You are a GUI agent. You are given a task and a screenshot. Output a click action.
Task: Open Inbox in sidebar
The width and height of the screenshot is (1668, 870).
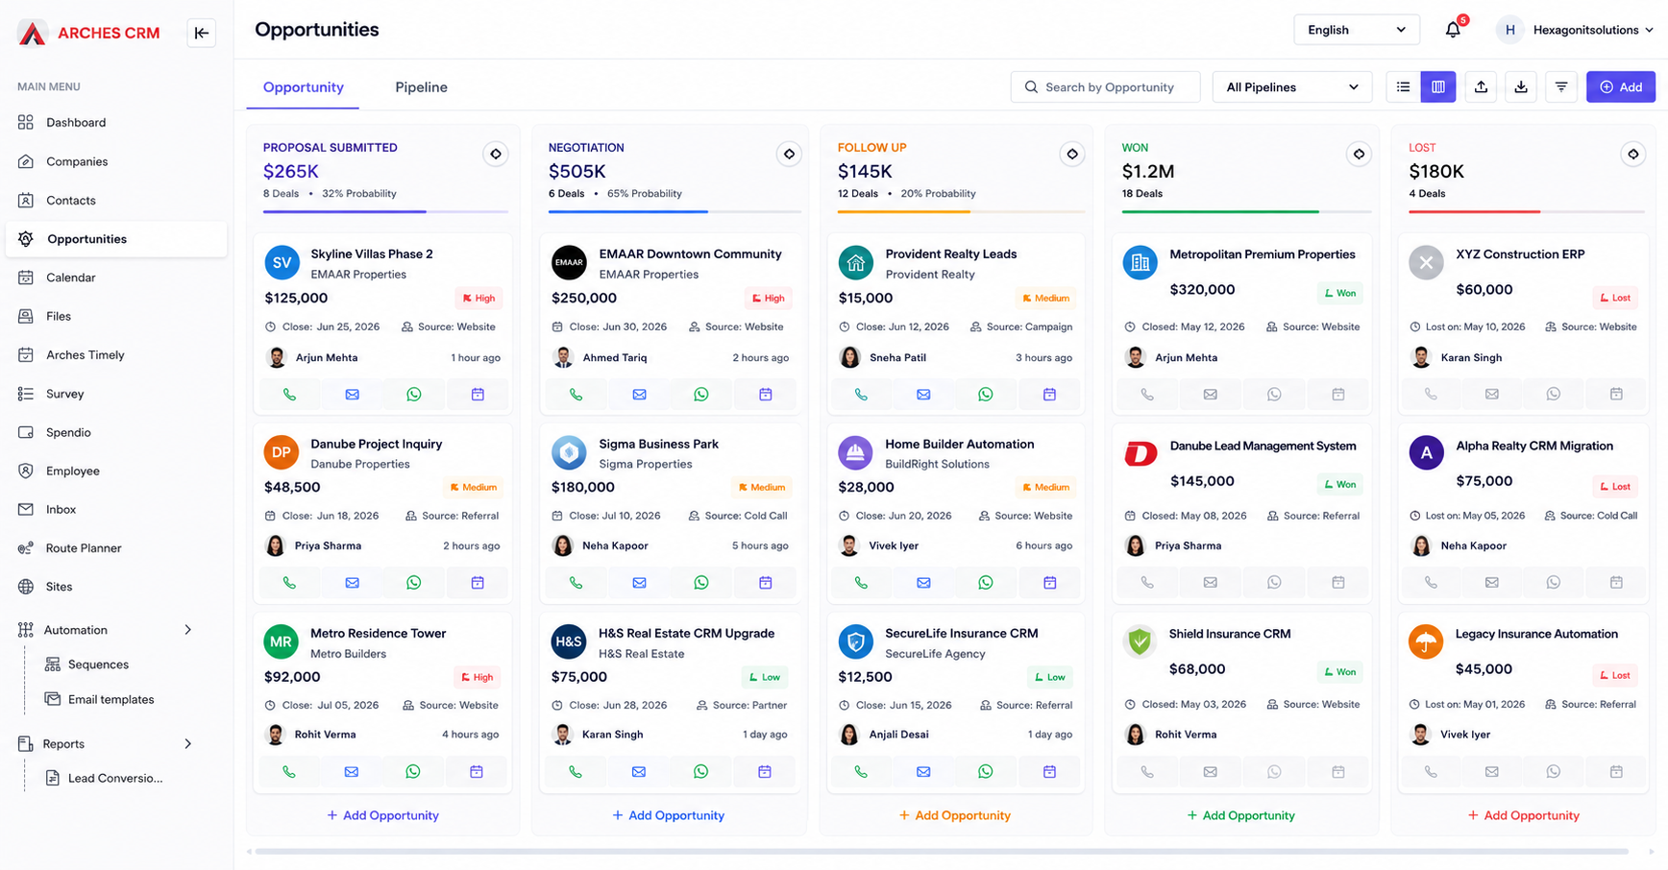tap(116, 510)
